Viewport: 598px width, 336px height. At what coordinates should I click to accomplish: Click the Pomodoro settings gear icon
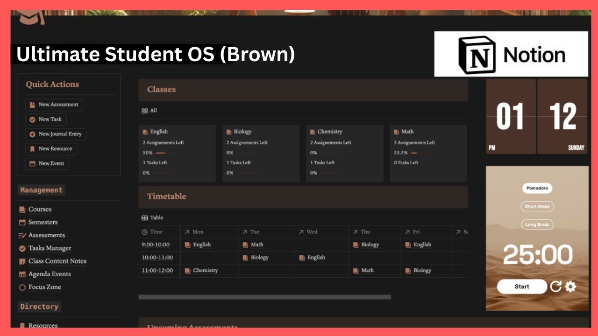click(570, 287)
